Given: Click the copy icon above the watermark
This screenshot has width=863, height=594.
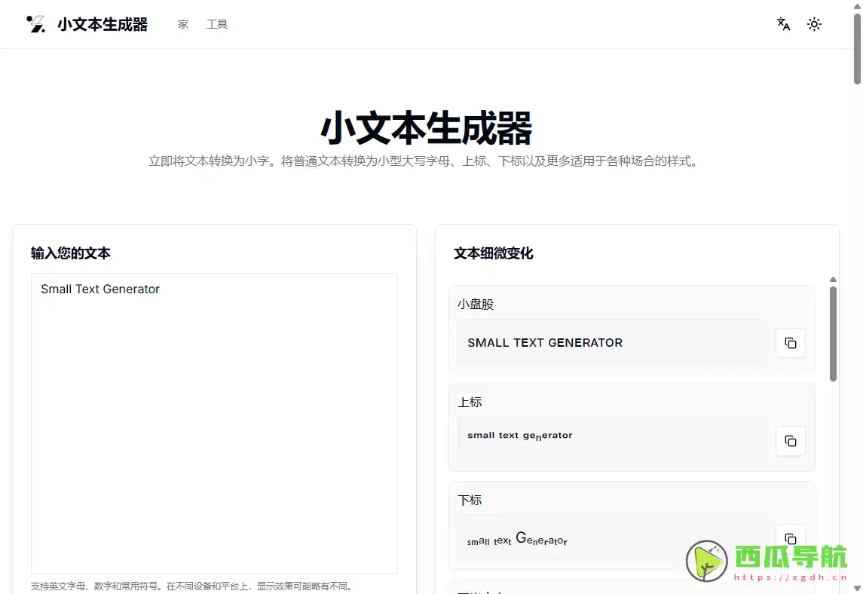Looking at the screenshot, I should click(x=790, y=539).
